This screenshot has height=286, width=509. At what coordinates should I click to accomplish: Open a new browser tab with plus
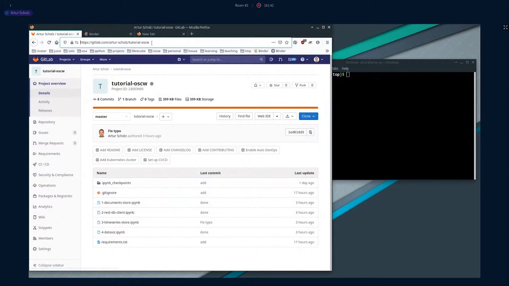coord(191,34)
